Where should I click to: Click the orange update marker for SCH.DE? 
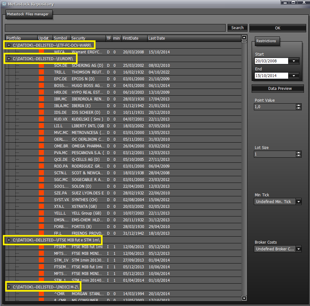click(41, 66)
